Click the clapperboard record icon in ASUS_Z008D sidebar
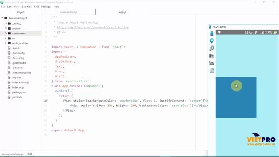The width and height of the screenshot is (279, 157). click(x=211, y=63)
